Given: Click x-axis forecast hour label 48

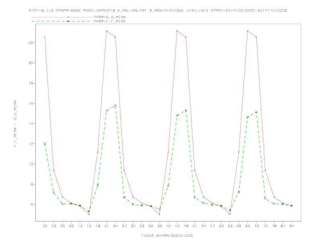Looking at the screenshot, I should click(186, 226).
